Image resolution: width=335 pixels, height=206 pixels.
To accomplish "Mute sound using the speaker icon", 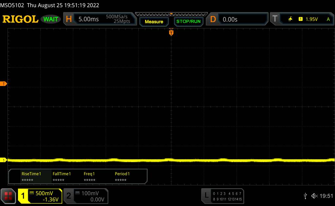I will click(x=314, y=196).
